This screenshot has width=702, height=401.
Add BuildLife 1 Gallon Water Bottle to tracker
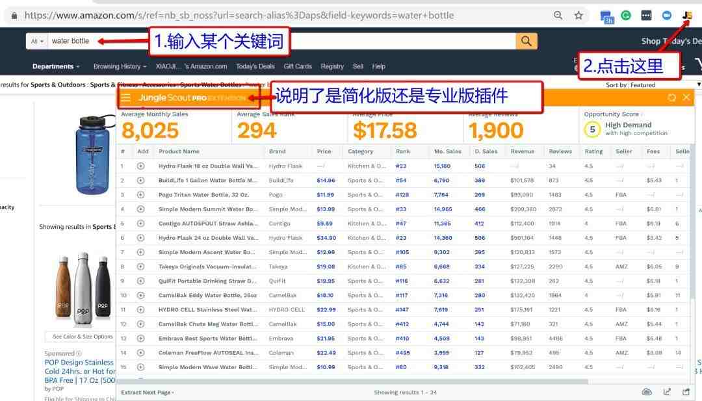coord(140,181)
